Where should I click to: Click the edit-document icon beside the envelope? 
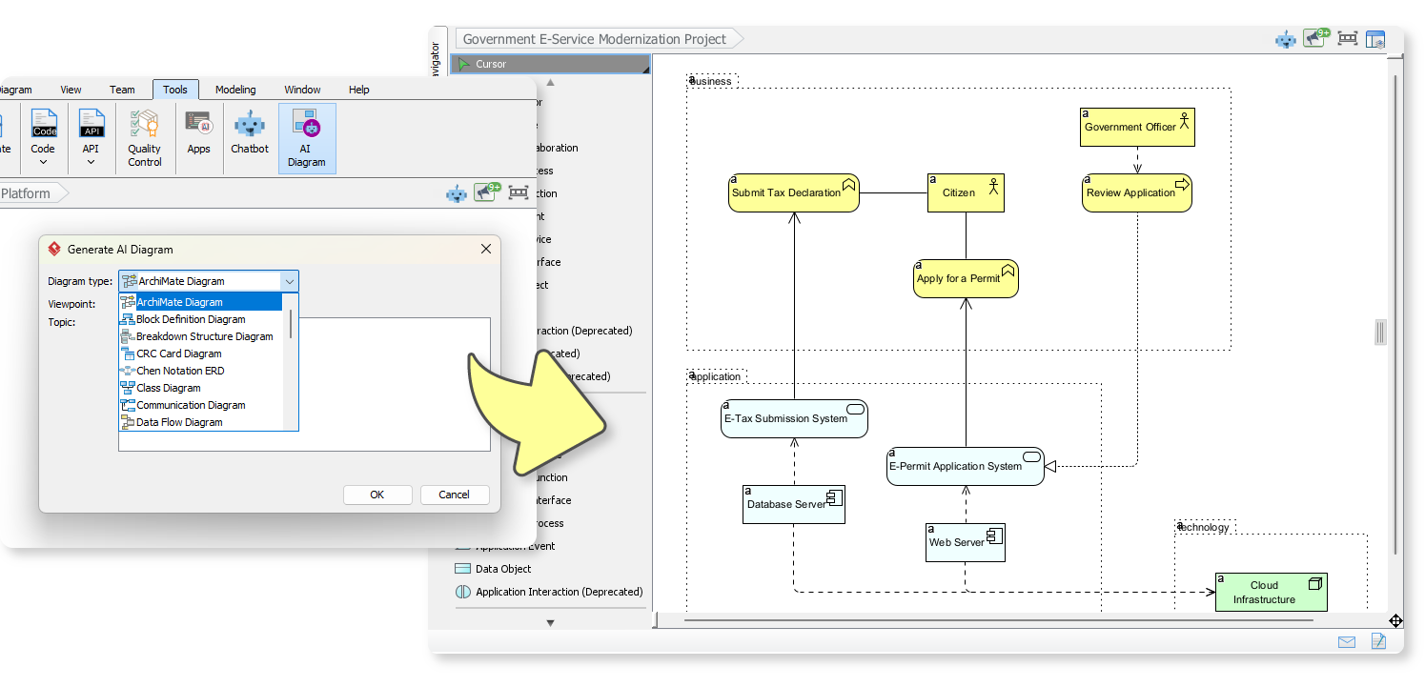tap(1377, 642)
